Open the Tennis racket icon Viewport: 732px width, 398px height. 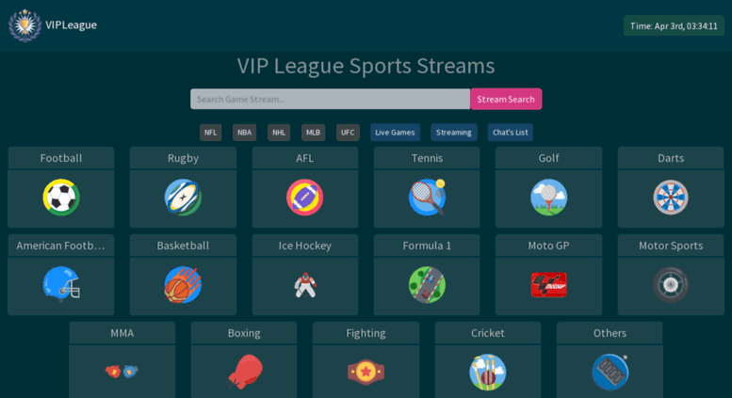point(427,198)
